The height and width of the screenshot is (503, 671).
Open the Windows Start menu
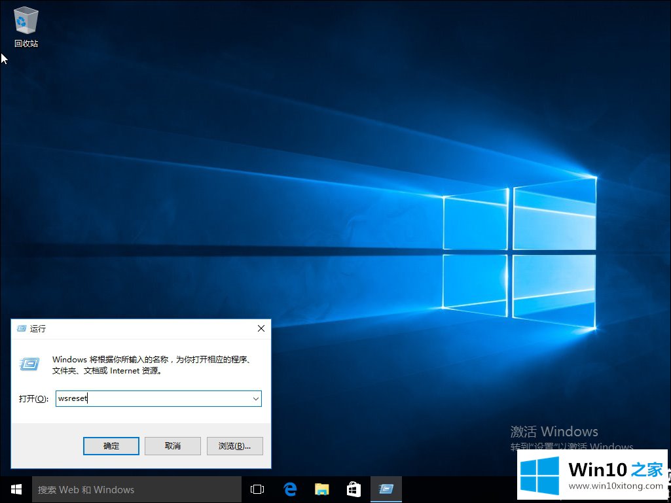point(16,489)
